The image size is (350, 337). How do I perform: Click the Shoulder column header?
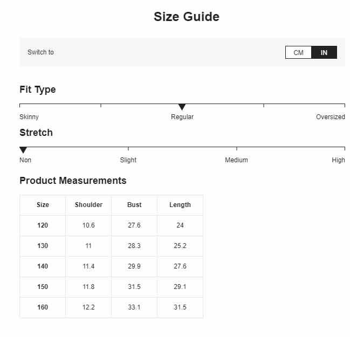coord(88,205)
